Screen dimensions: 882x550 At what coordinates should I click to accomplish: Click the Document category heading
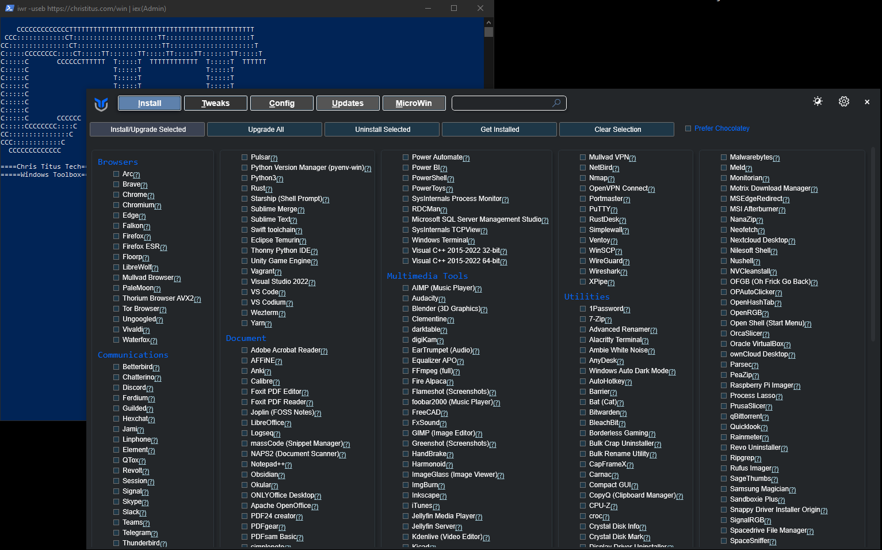click(x=246, y=338)
